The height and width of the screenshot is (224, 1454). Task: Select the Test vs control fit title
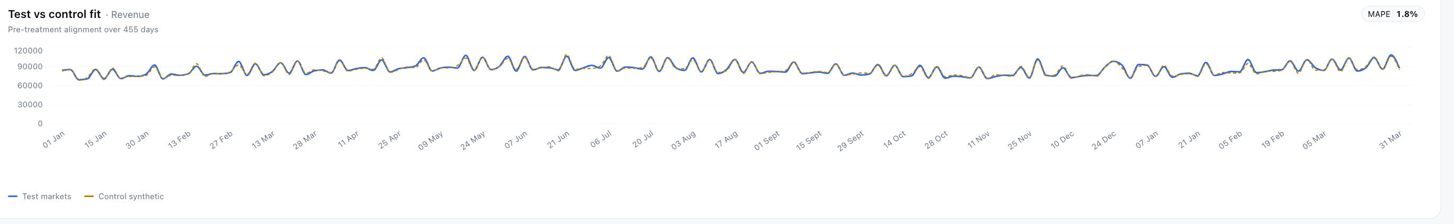coord(54,14)
